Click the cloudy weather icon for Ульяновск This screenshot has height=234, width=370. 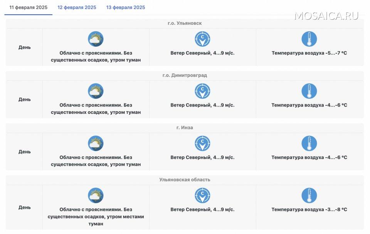pos(96,39)
